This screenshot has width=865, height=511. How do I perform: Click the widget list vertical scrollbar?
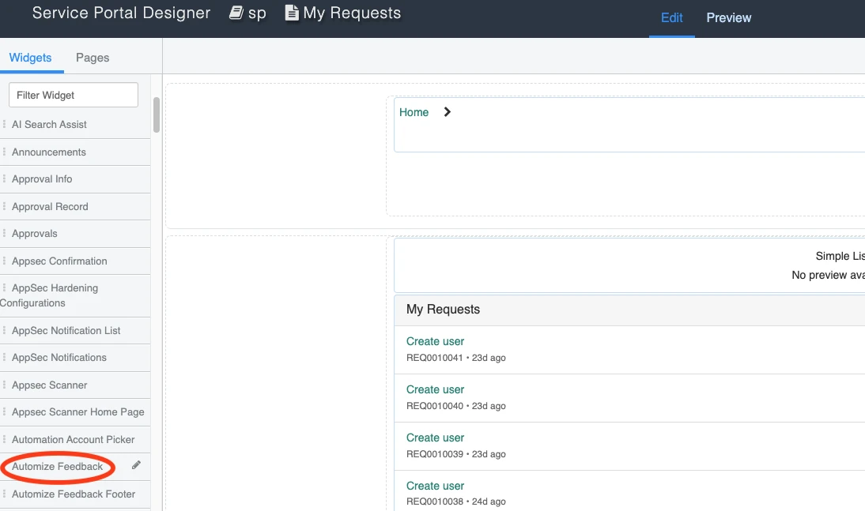coord(157,115)
